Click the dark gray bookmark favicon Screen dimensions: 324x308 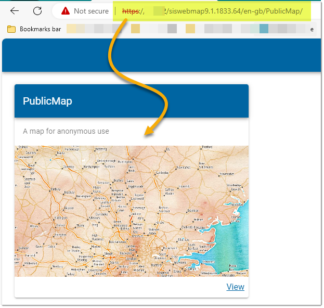(172, 29)
